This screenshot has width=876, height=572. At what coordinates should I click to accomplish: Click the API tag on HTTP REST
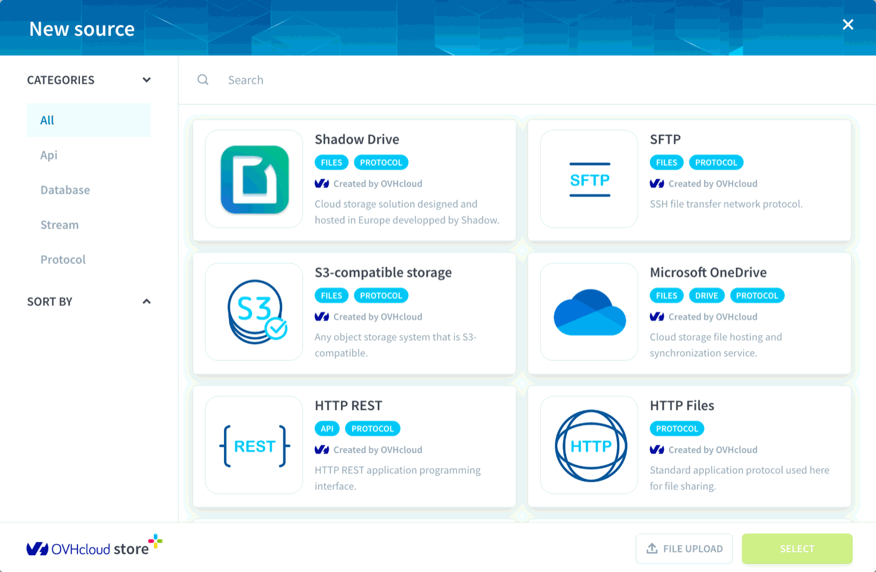pos(327,429)
